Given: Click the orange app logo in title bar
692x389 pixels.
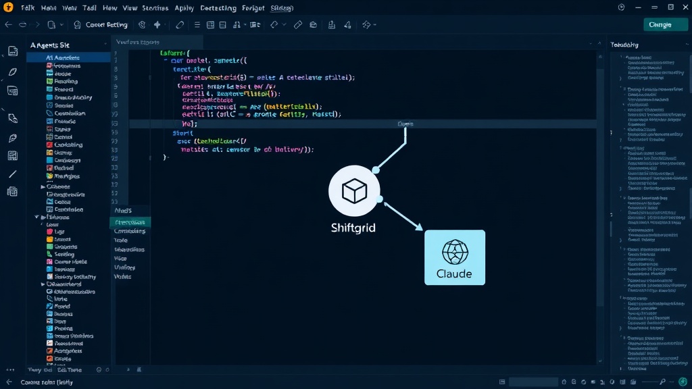Looking at the screenshot, I should (8, 7).
